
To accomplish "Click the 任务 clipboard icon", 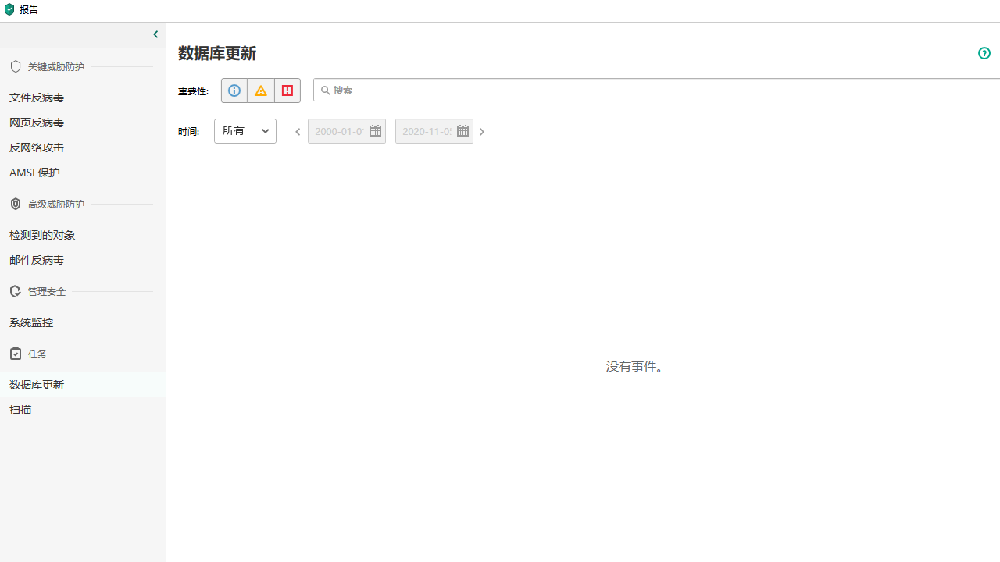I will tap(15, 354).
